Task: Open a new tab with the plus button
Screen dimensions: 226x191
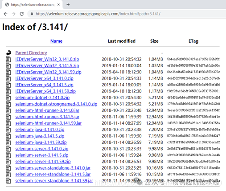Action: (x=68, y=4)
